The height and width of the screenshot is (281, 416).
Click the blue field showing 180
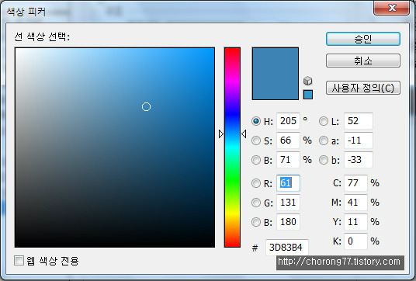pyautogui.click(x=288, y=222)
